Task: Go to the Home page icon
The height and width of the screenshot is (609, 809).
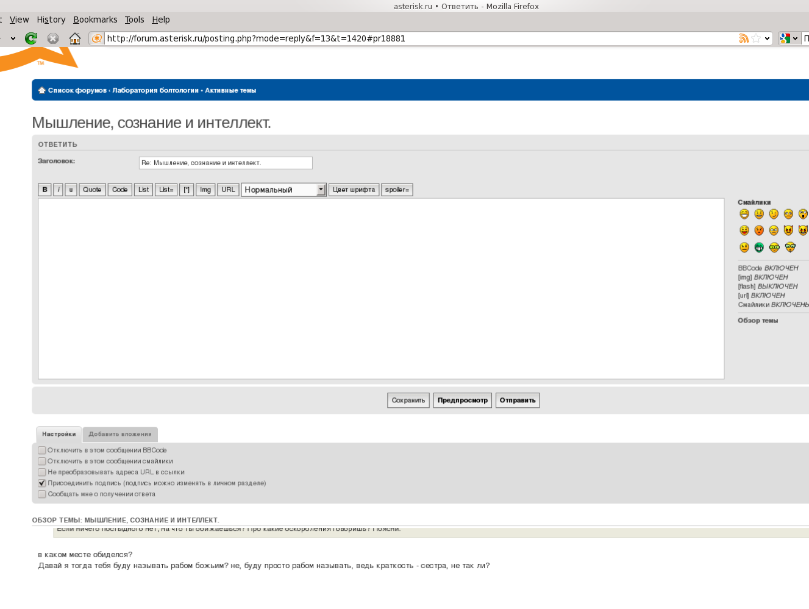Action: (75, 38)
